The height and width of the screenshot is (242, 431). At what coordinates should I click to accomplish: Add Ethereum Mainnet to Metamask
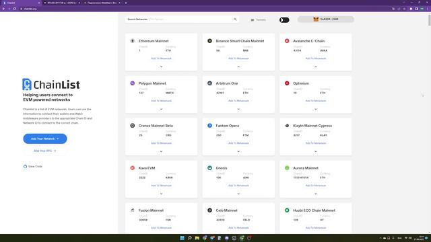pos(161,58)
